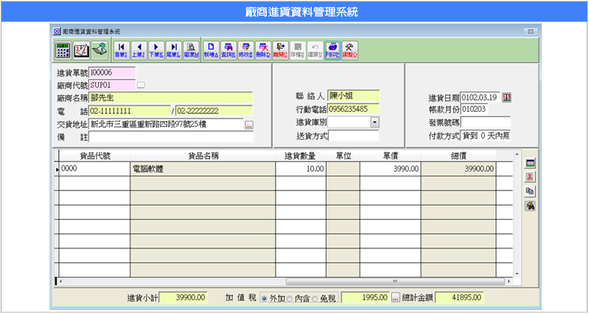Image resolution: width=589 pixels, height=315 pixels.
Task: Click the 刪除 (delete) toolbar icon
Action: [x=262, y=50]
